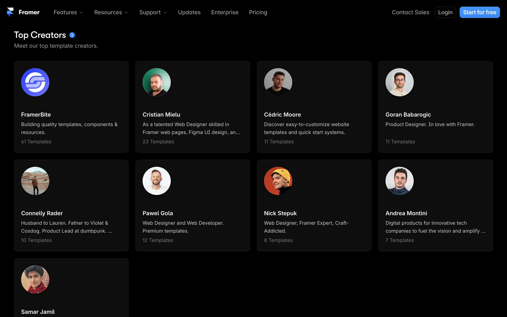Open the Support dropdown menu

tap(153, 12)
